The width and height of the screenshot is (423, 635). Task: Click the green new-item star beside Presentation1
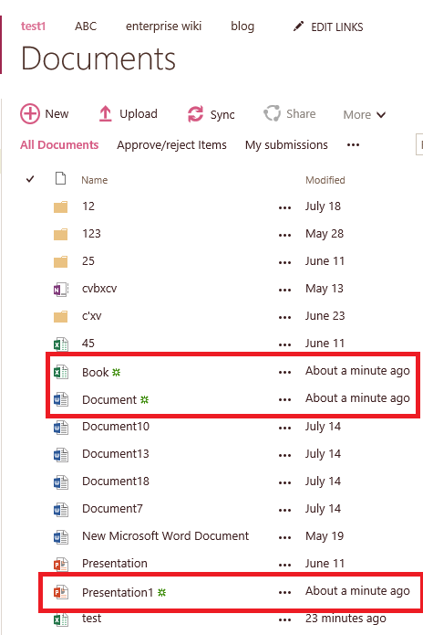[x=162, y=592]
